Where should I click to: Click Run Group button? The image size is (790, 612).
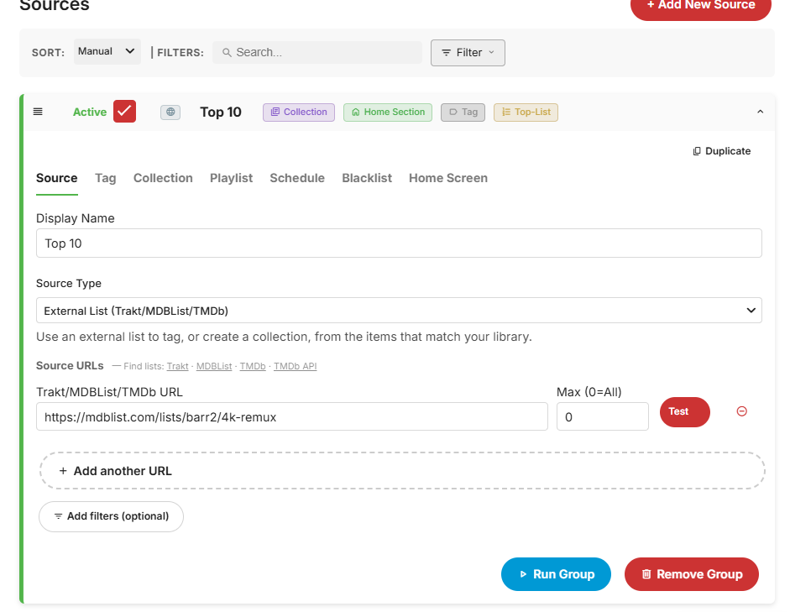556,574
